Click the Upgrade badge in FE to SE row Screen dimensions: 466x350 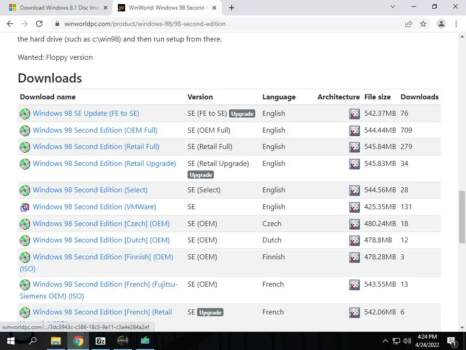(242, 113)
